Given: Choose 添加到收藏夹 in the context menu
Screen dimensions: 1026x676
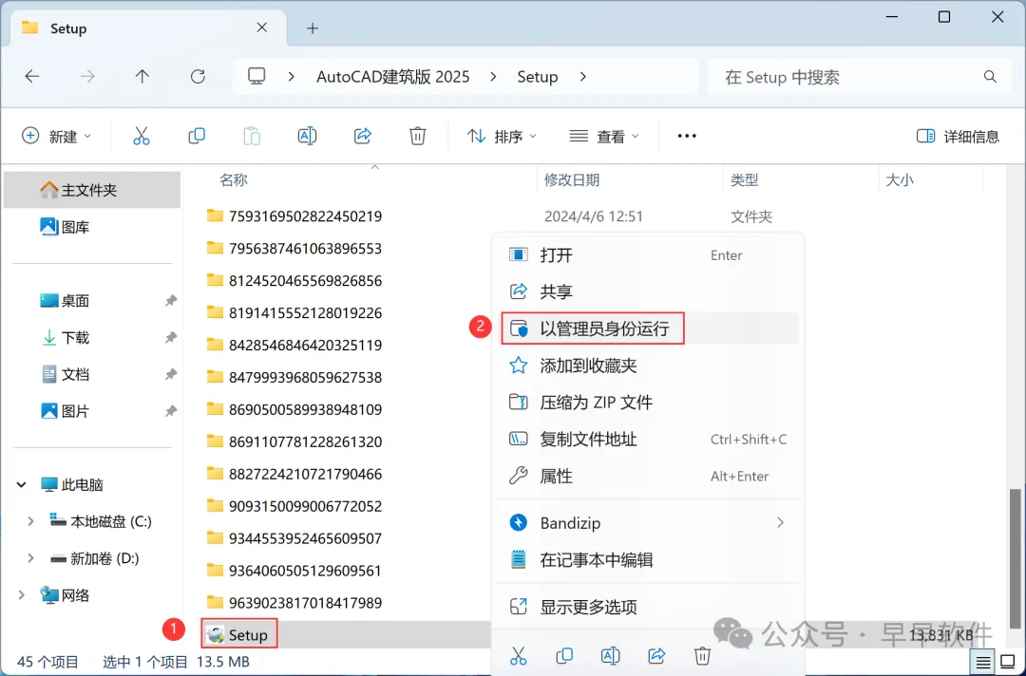Looking at the screenshot, I should [648, 365].
